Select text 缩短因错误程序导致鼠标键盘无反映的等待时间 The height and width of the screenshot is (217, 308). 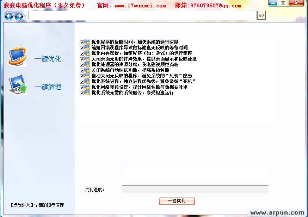click(140, 47)
